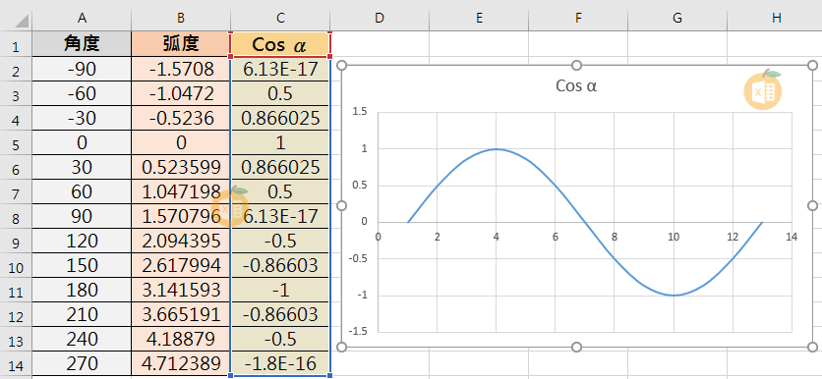Click the 弧度 header cell
The height and width of the screenshot is (379, 822).
(181, 44)
